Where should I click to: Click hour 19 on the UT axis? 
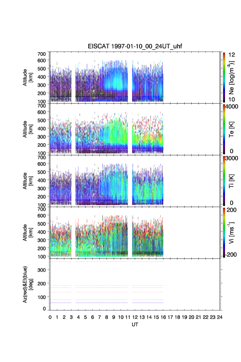pyautogui.click(x=184, y=317)
